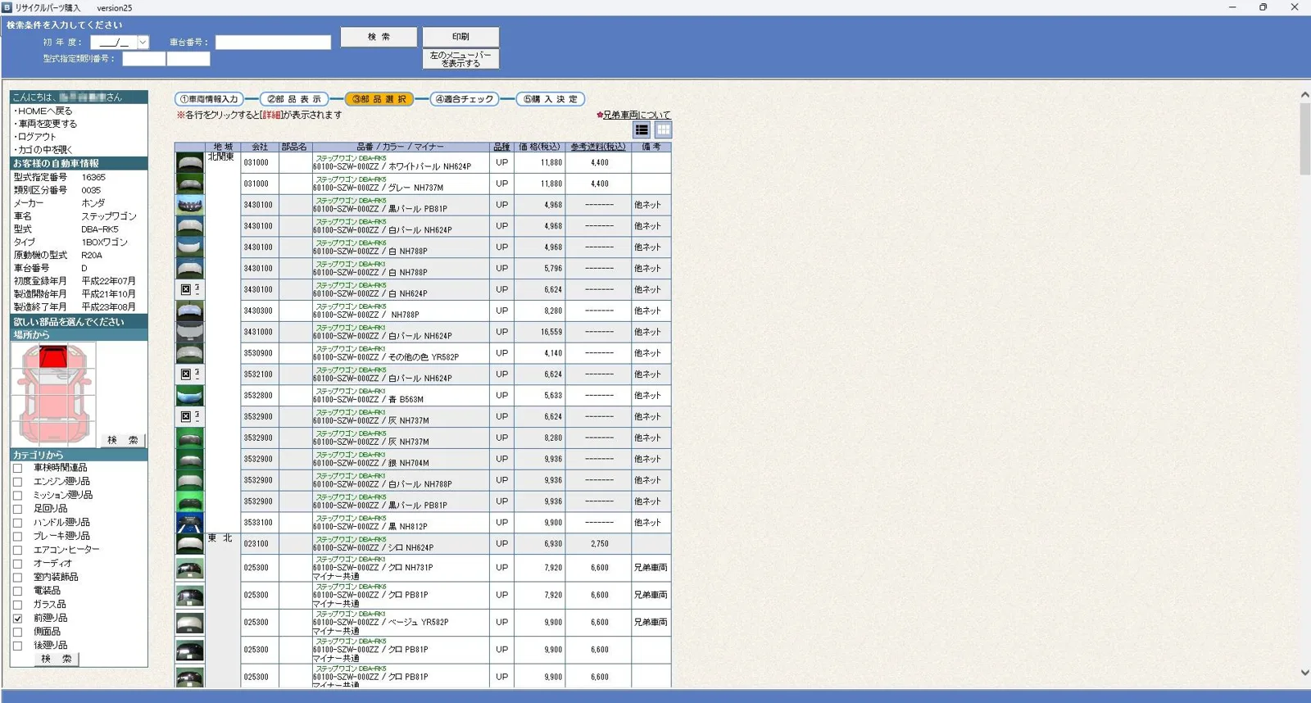Go to step ⑤購入決定
The width and height of the screenshot is (1311, 703).
(550, 99)
